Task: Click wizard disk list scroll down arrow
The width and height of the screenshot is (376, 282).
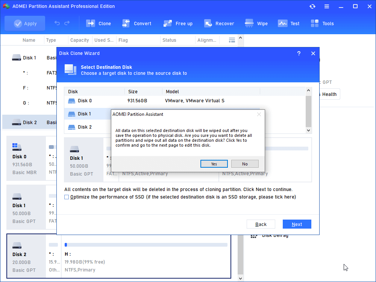Action: pyautogui.click(x=309, y=130)
